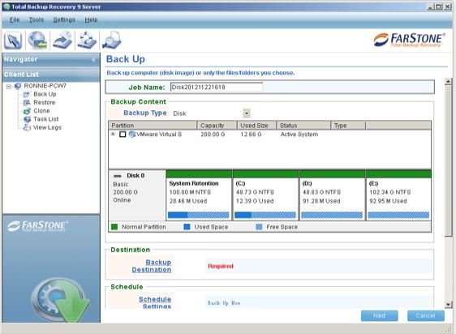Open the Backup Type dropdown
This screenshot has width=456, height=334.
(247, 113)
